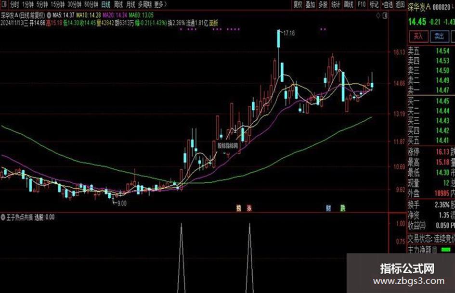Click the 涨 marker below chart
The width and height of the screenshot is (455, 293).
point(249,208)
